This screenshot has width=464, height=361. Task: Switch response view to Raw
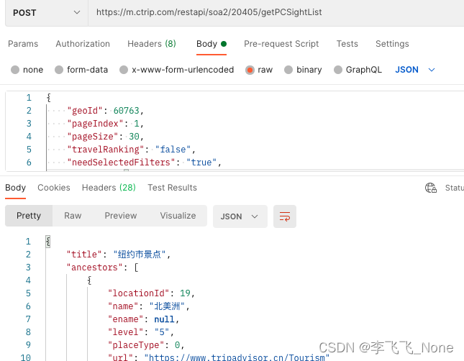click(x=73, y=216)
